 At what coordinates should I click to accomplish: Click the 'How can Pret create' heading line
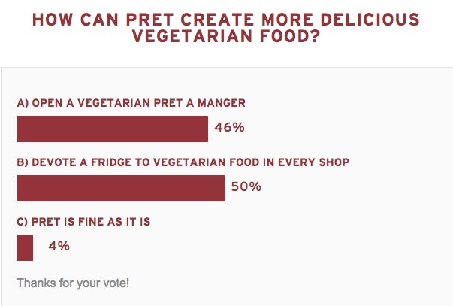(x=225, y=20)
